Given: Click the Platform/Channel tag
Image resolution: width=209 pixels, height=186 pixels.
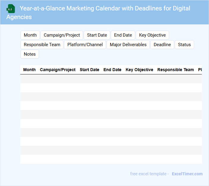Looking at the screenshot, I should [x=85, y=45].
